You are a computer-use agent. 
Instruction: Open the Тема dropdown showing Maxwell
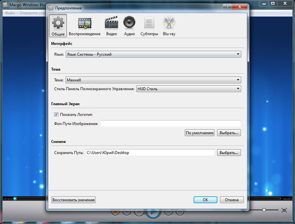(x=153, y=80)
